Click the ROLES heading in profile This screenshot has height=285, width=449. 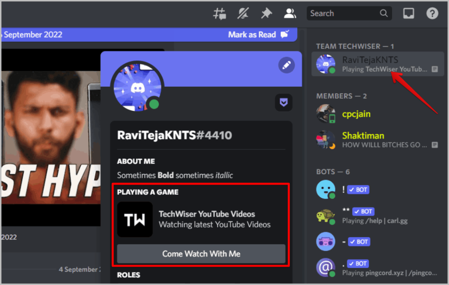(x=128, y=275)
